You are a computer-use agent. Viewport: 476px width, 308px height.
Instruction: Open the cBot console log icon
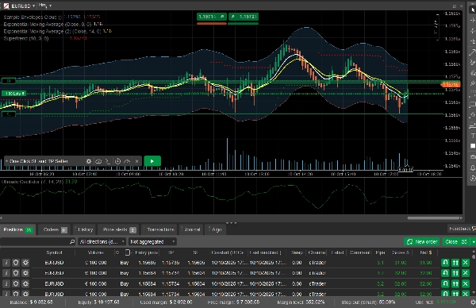click(108, 161)
